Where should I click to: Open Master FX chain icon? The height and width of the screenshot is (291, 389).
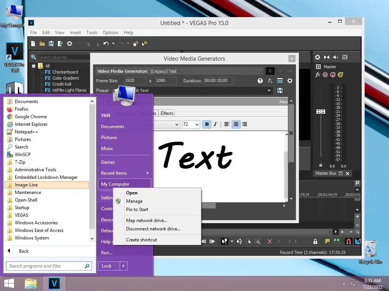(318, 75)
